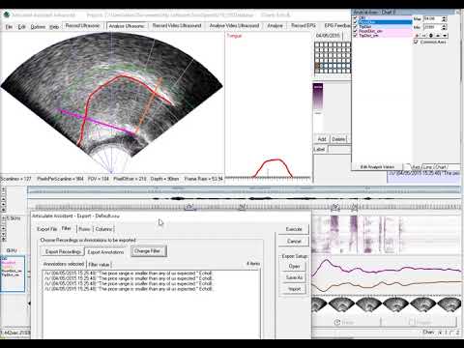Click into the Label input field

(339, 149)
